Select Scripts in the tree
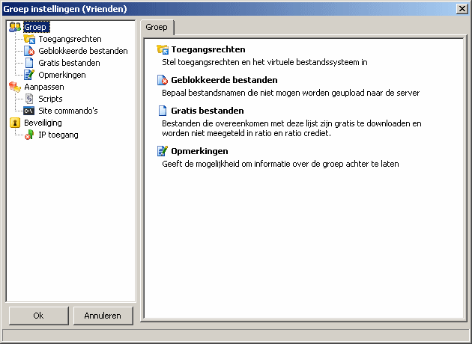472x344 pixels. (x=50, y=99)
